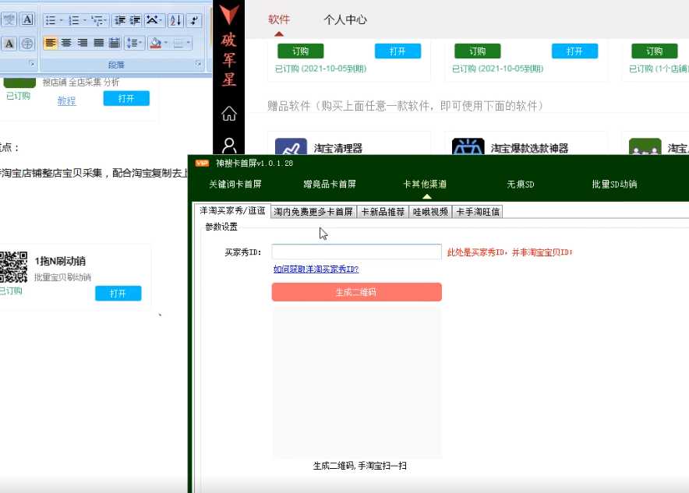Click the 生成二维码 button
This screenshot has height=493, width=689.
(356, 292)
